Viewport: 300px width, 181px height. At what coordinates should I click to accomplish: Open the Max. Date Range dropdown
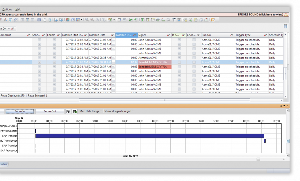click(90, 111)
